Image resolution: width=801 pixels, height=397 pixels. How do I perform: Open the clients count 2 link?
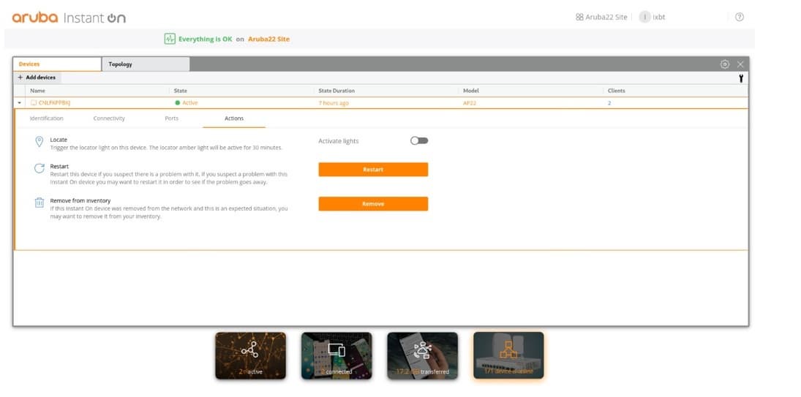pos(609,103)
